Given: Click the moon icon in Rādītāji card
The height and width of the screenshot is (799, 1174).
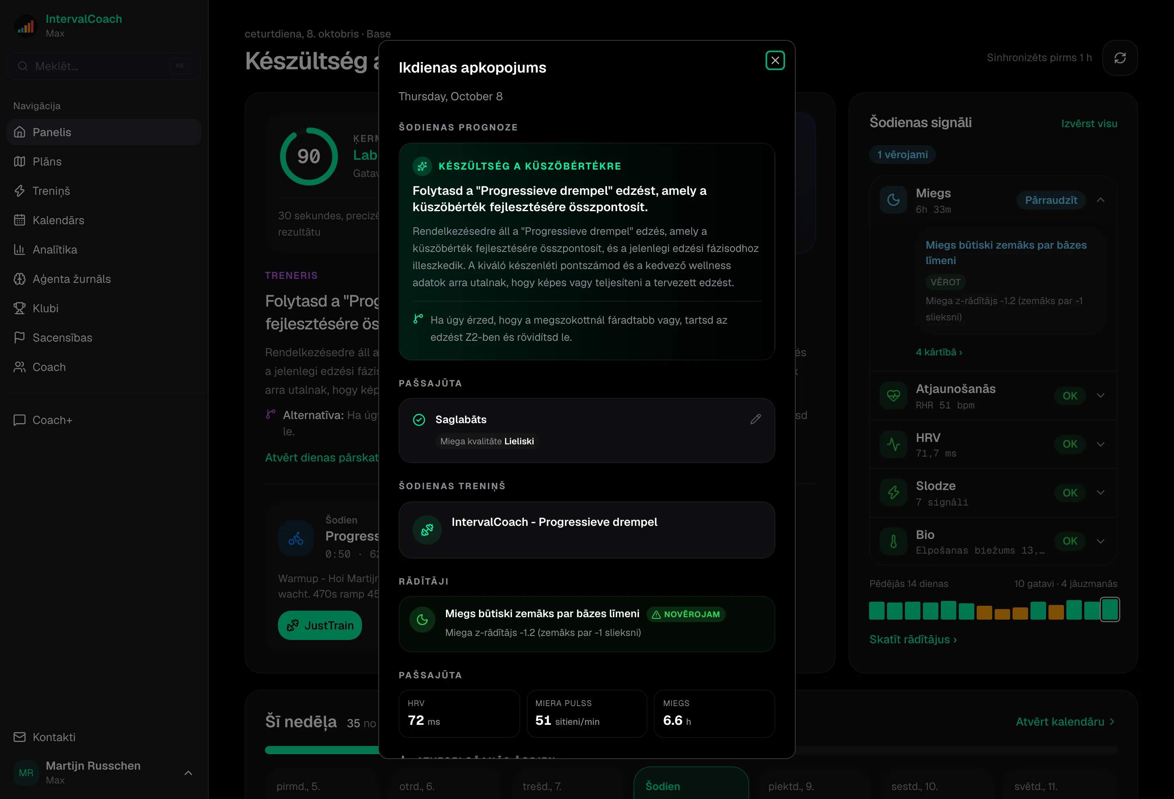Looking at the screenshot, I should pos(422,619).
